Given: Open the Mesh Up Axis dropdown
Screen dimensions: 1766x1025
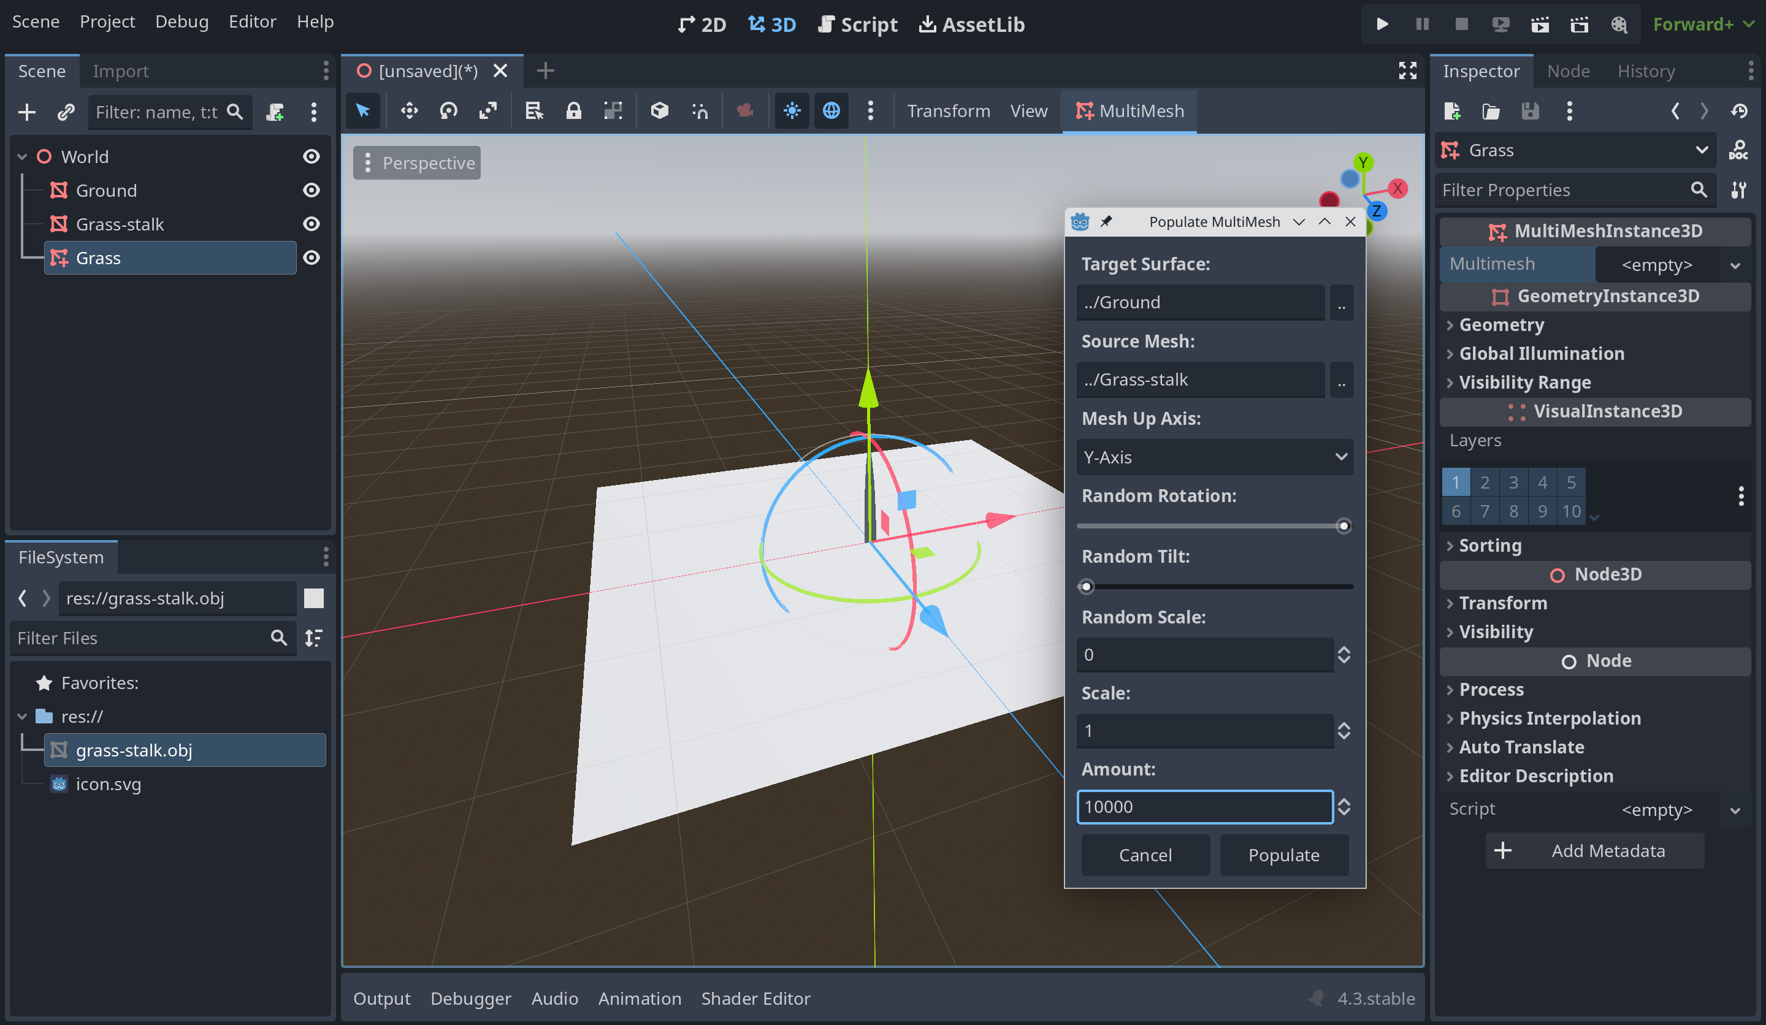Looking at the screenshot, I should (1215, 457).
